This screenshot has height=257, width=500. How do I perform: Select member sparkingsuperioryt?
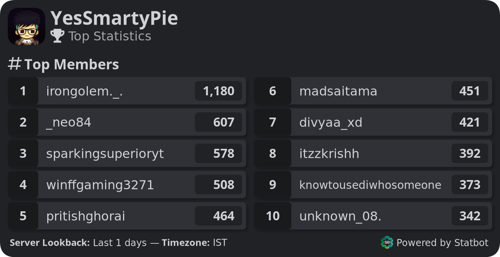pyautogui.click(x=127, y=153)
